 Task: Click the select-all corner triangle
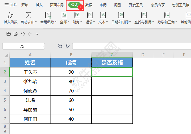7,55
